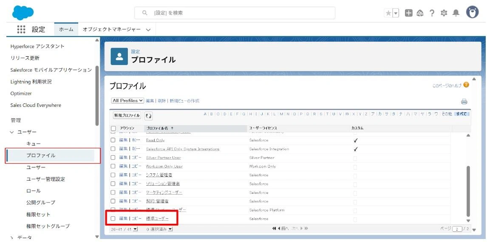Focus the Setup search field
The height and width of the screenshot is (242, 487).
235,13
